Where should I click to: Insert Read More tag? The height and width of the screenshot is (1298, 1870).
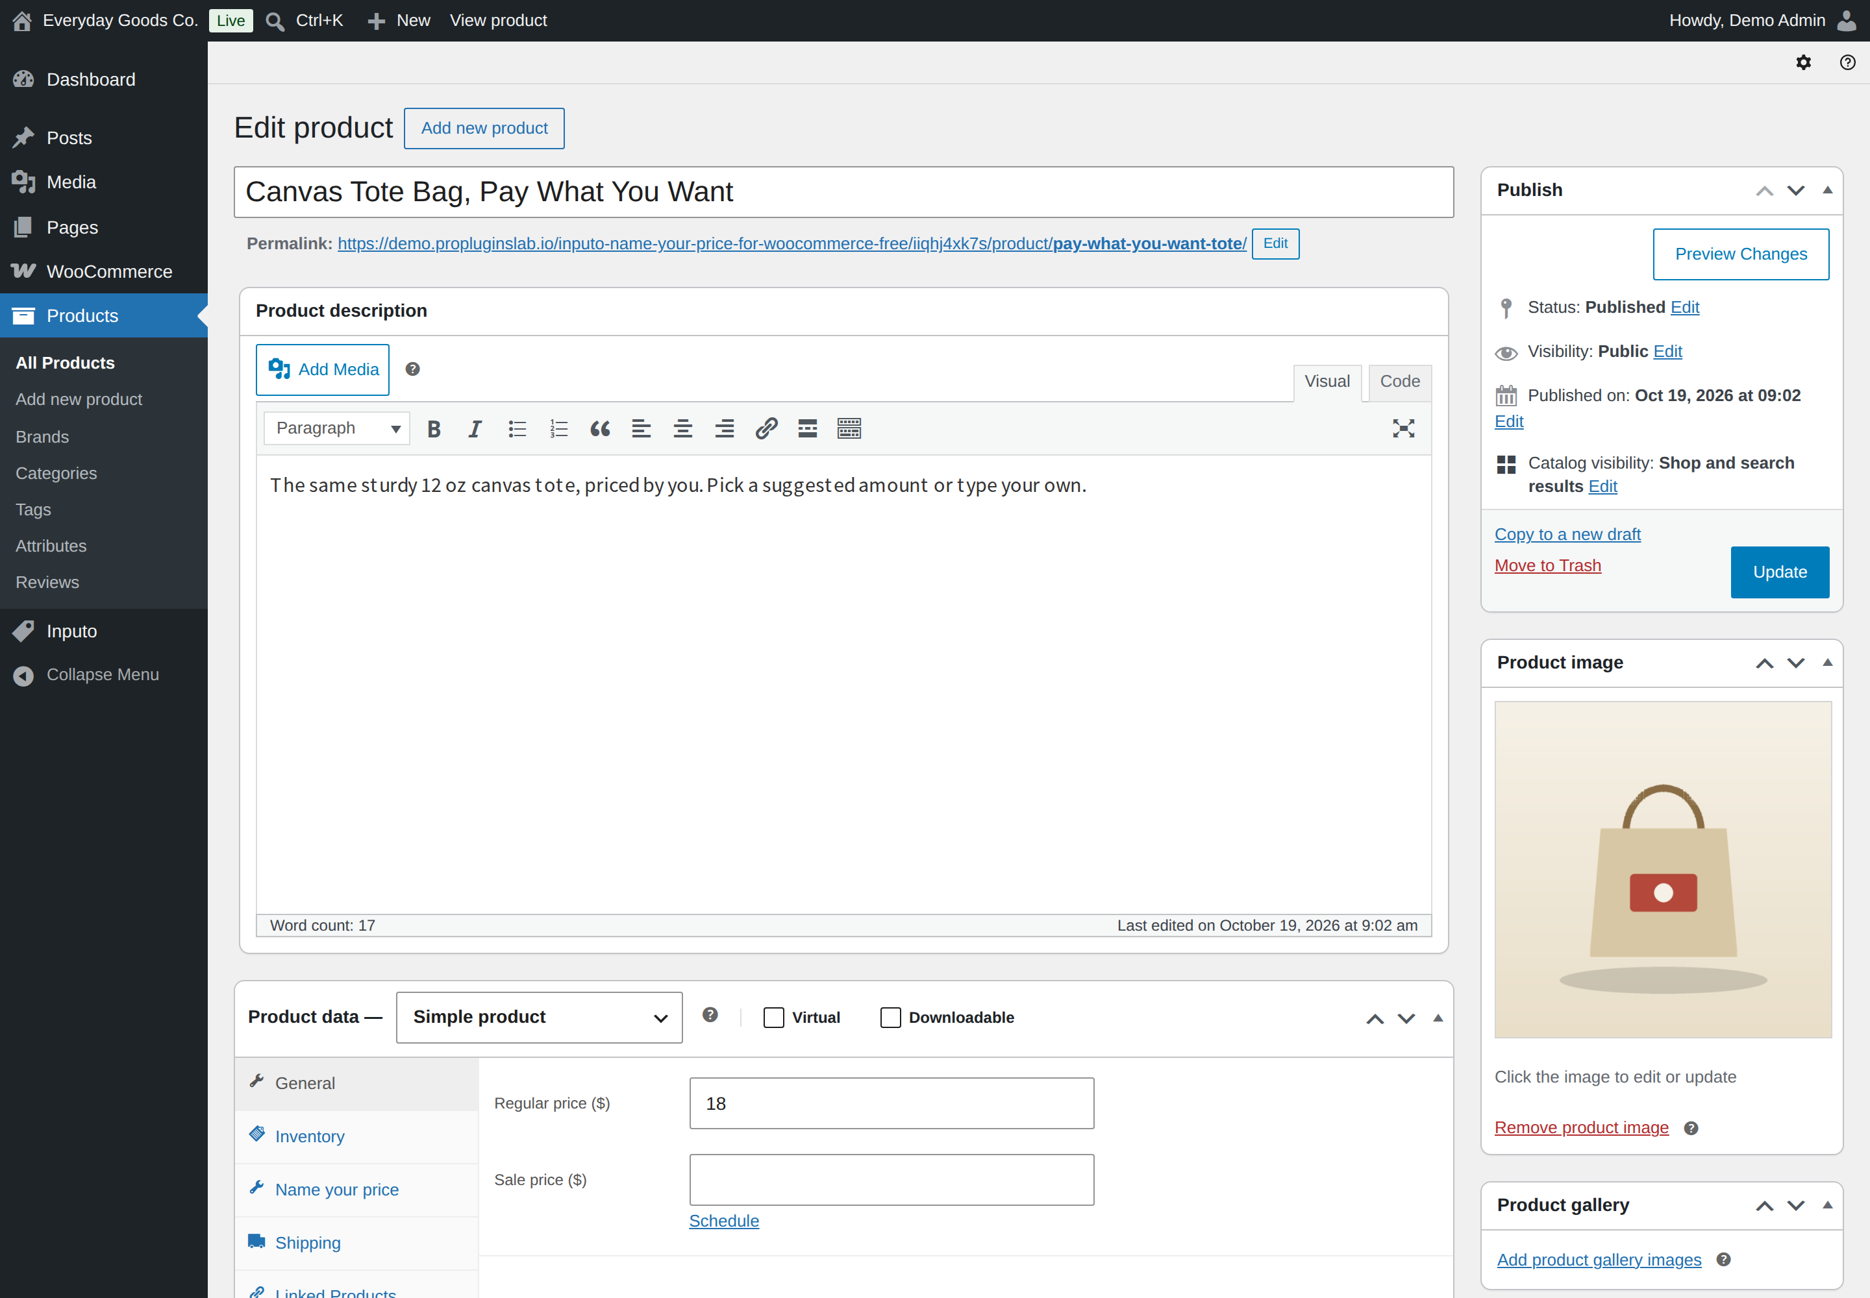tap(808, 428)
